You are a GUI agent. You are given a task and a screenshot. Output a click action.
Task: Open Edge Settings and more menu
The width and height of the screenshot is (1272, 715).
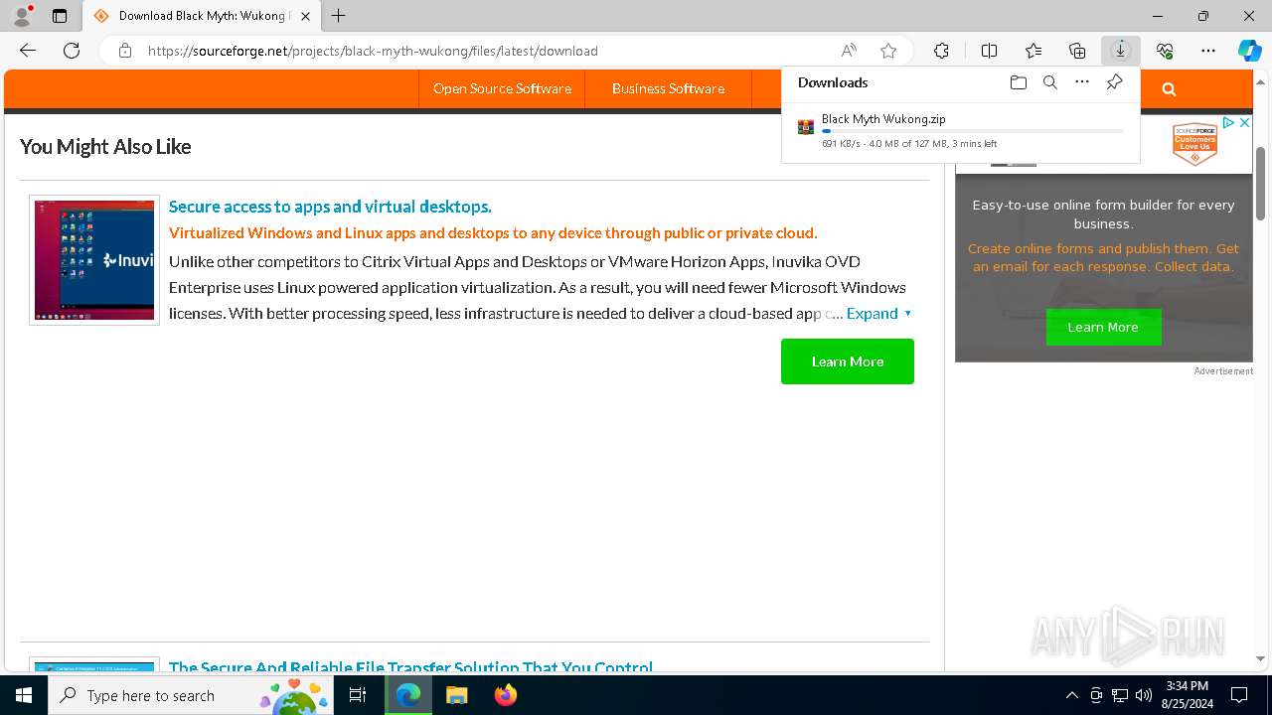1208,51
